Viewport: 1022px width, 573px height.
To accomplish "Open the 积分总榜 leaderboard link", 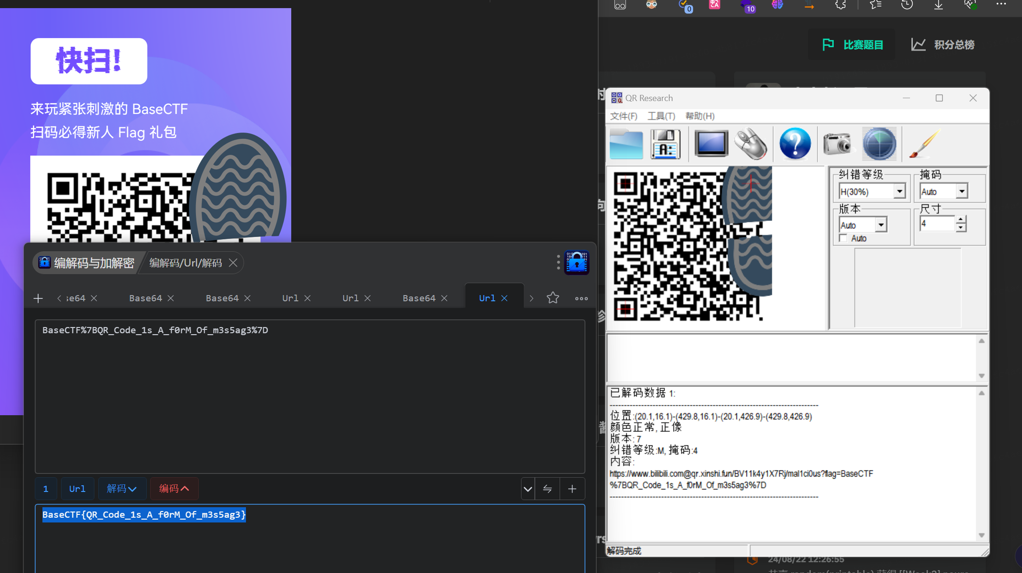I will 943,45.
